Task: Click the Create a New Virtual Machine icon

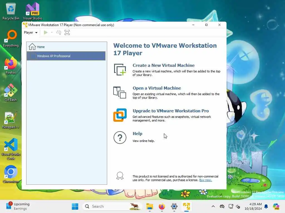Action: point(120,70)
